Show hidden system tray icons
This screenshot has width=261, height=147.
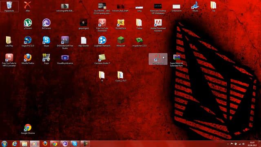tap(228, 144)
